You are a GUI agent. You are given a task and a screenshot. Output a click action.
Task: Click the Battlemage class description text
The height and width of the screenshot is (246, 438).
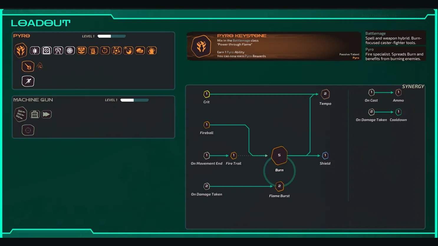(x=393, y=40)
